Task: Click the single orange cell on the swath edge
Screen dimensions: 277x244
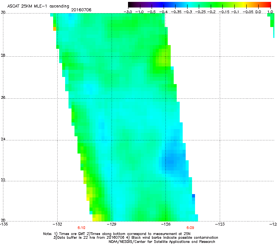Action: click(55, 29)
